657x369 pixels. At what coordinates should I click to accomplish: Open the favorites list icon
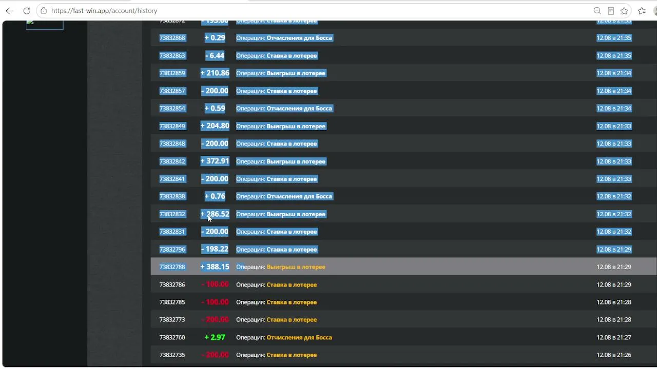642,11
